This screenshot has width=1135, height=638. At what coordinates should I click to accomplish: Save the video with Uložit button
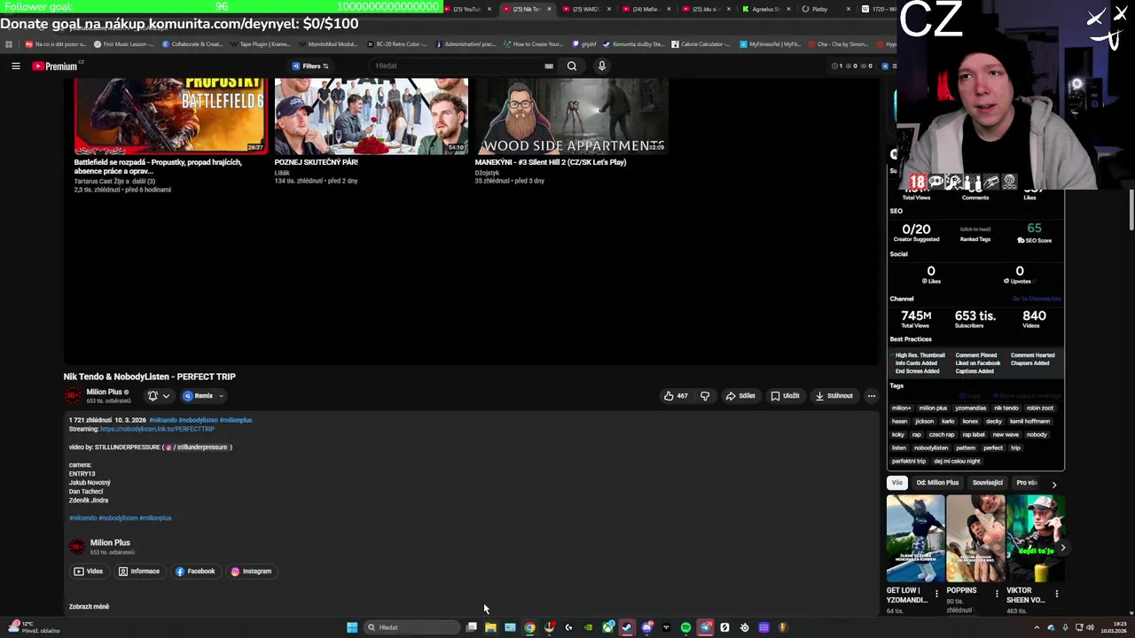(785, 396)
